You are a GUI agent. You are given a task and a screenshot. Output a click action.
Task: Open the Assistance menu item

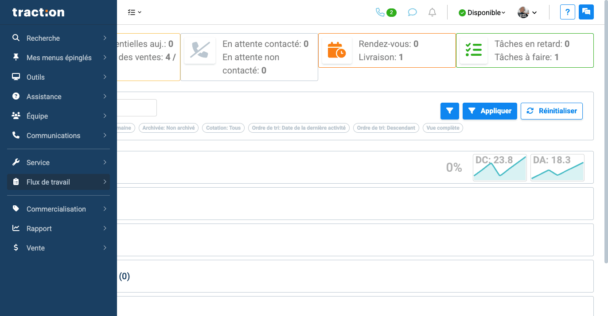click(58, 96)
